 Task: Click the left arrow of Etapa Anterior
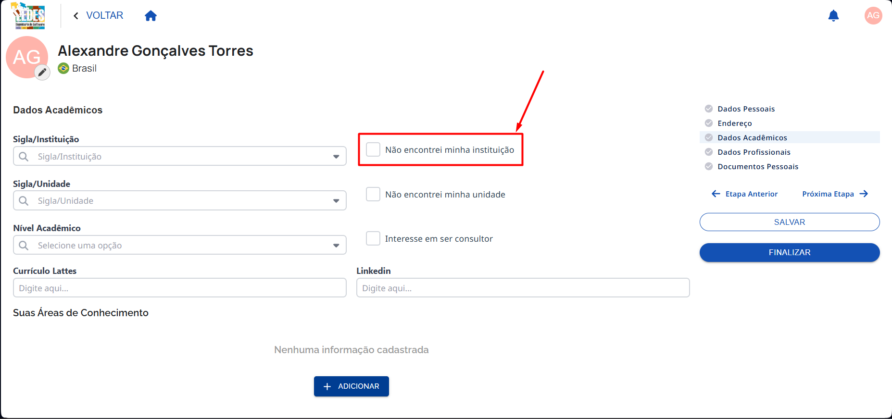pos(716,194)
